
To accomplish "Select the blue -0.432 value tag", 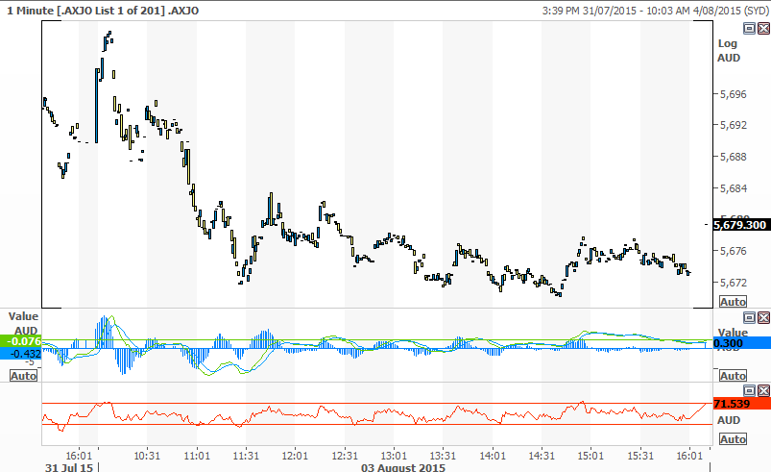I will tap(23, 353).
